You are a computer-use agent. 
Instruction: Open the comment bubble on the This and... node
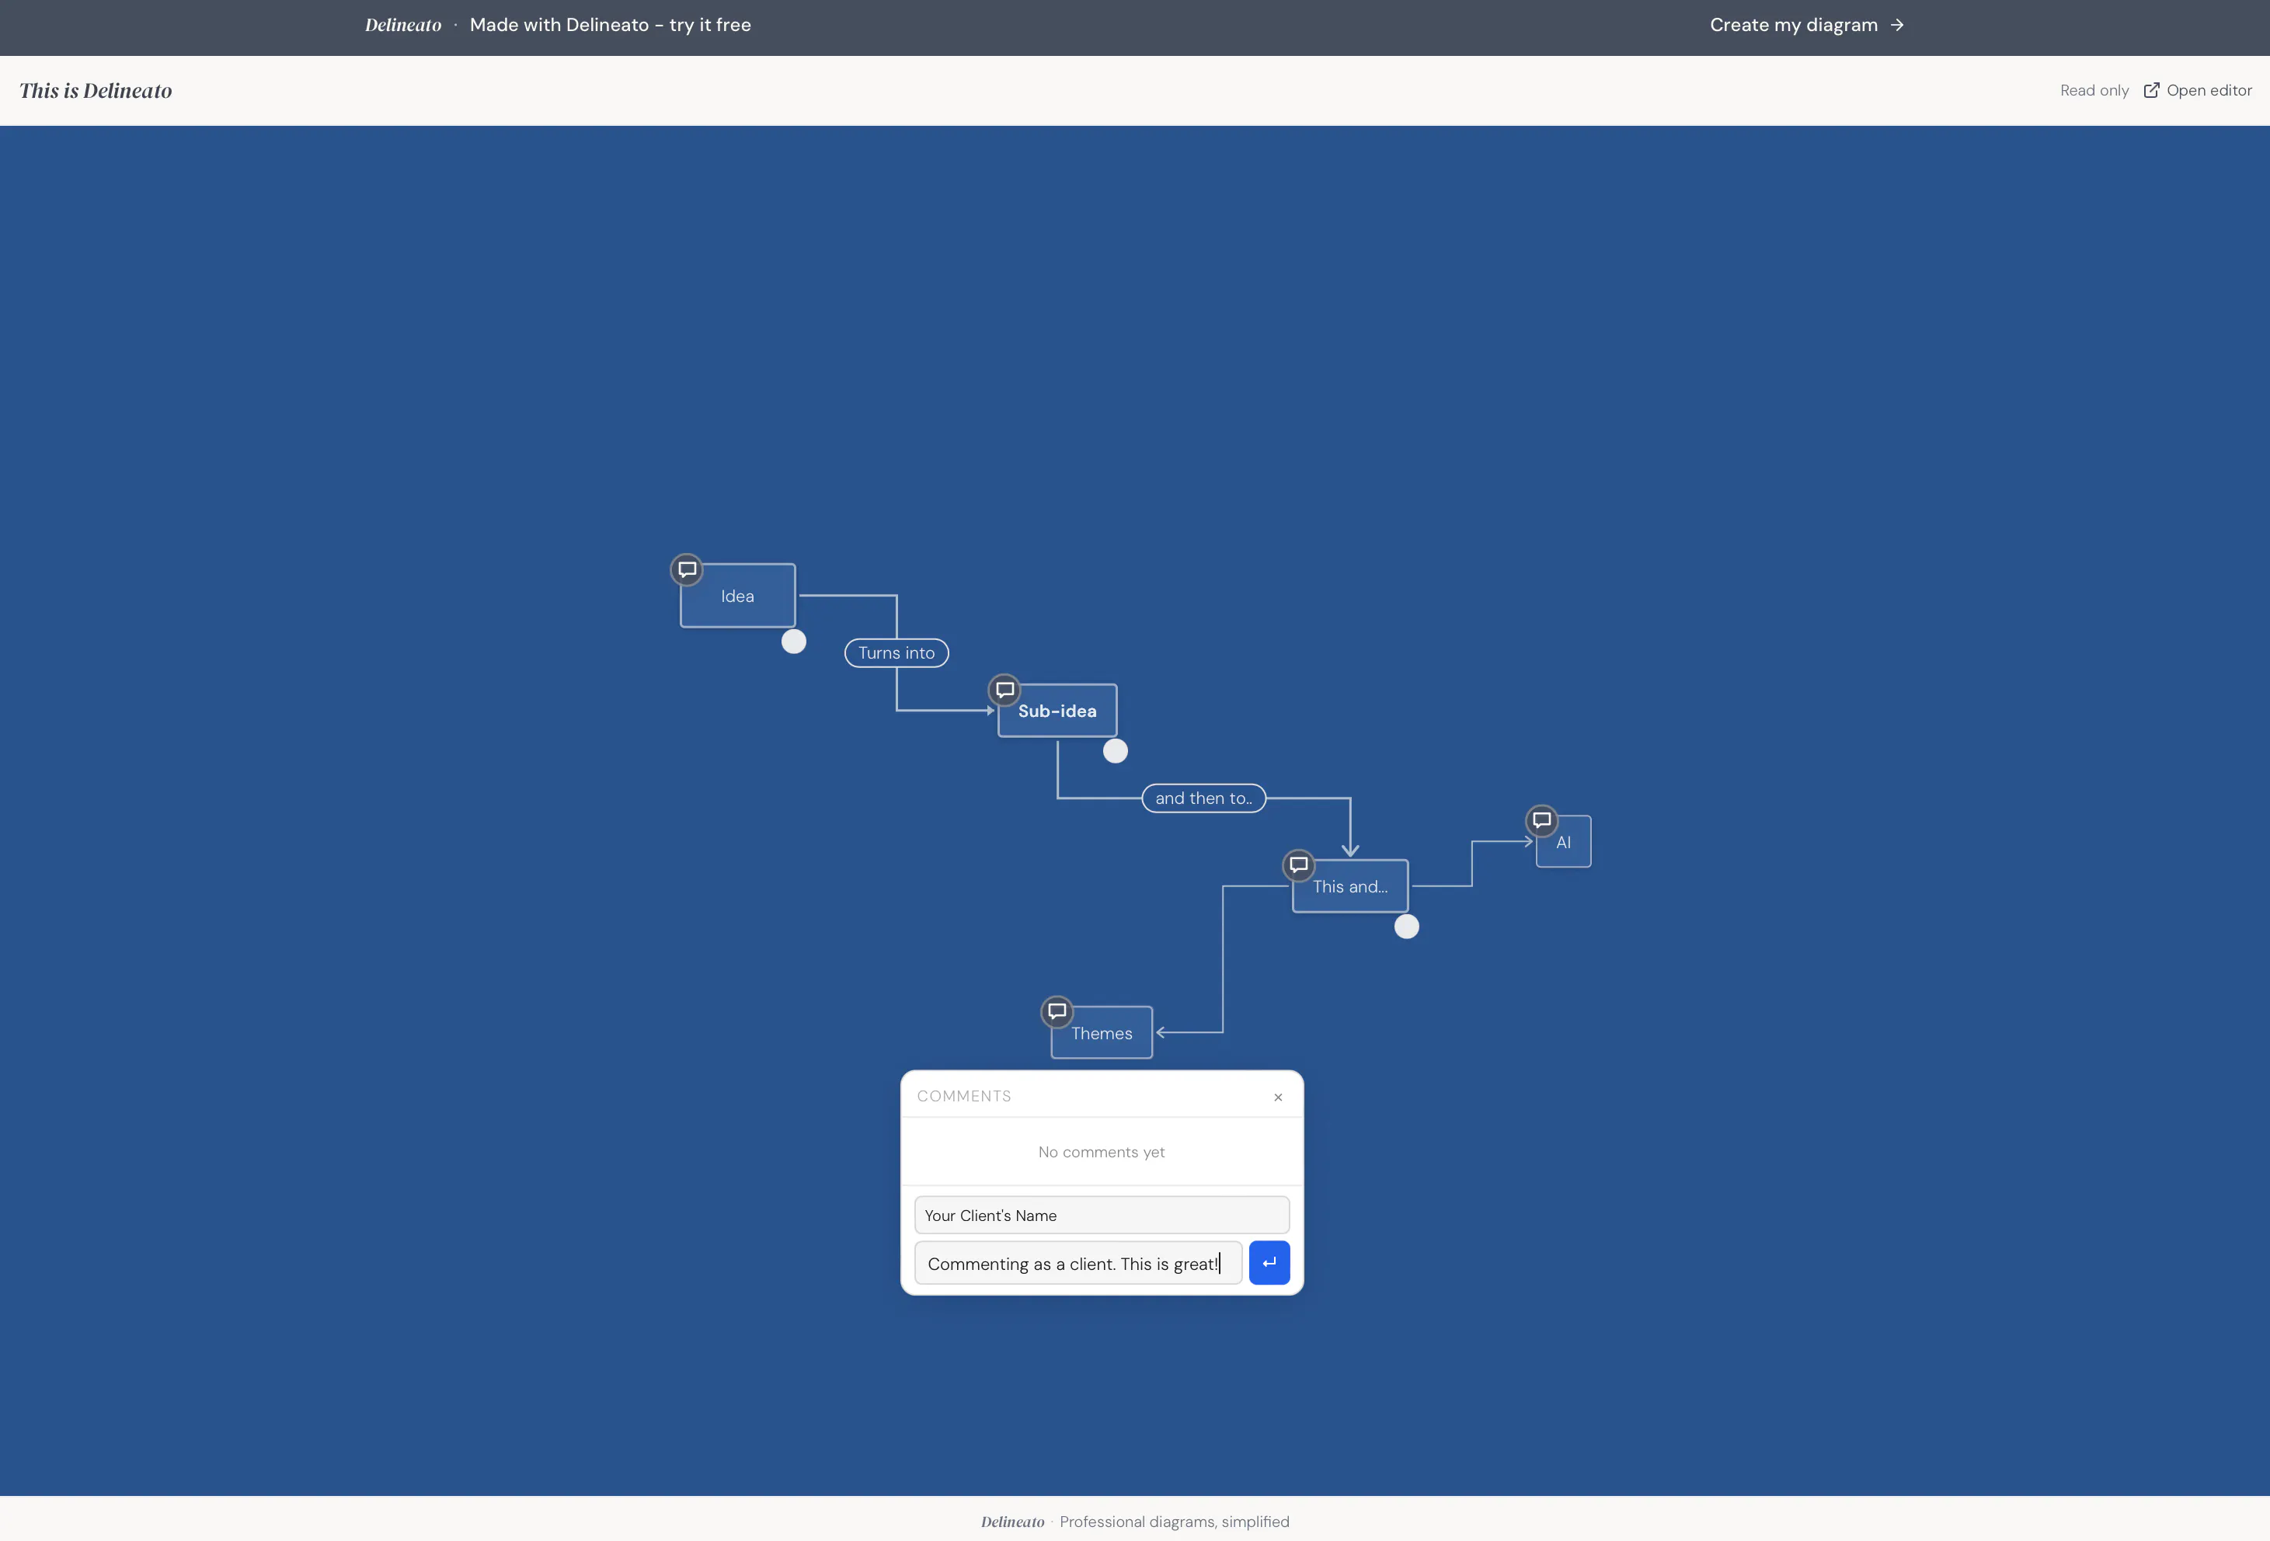click(1298, 864)
